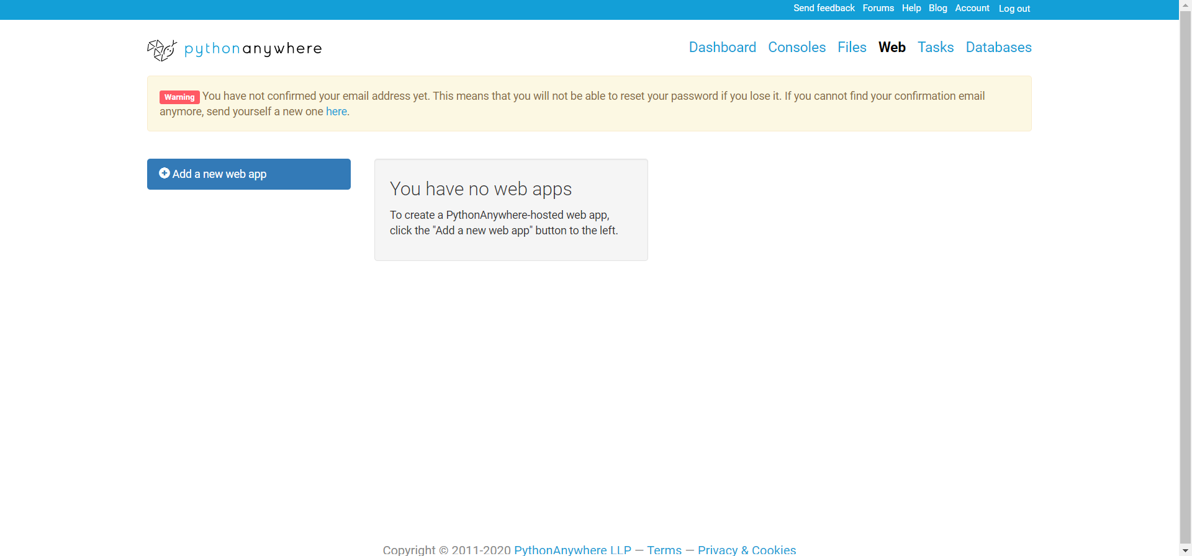1192x556 pixels.
Task: Open the Dashboard tab
Action: (723, 47)
